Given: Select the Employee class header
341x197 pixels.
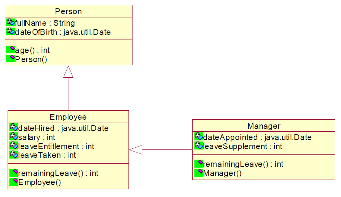Looking at the screenshot, I should (x=68, y=117).
